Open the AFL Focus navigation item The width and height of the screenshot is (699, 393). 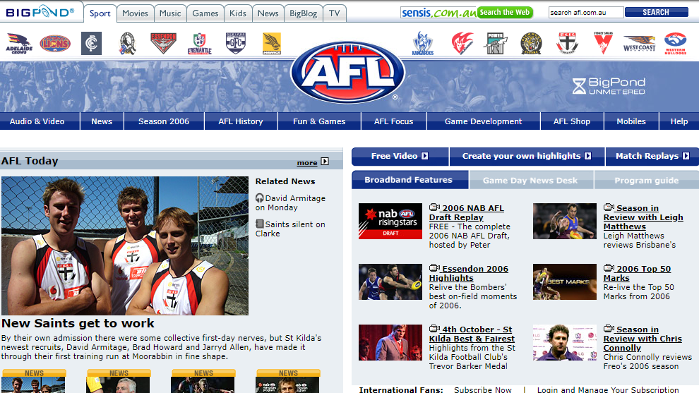pos(394,121)
